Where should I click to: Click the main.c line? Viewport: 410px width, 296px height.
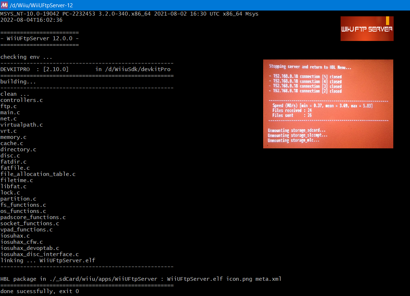(10, 112)
